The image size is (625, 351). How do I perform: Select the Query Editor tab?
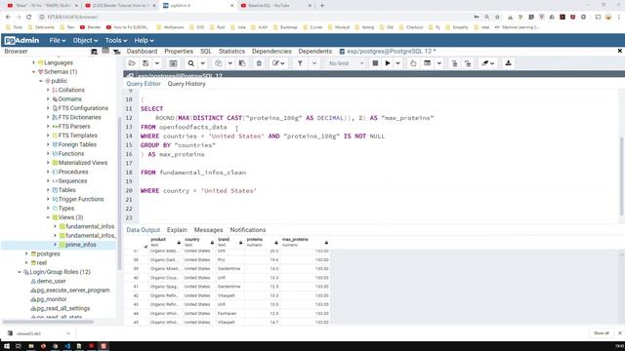(x=144, y=84)
